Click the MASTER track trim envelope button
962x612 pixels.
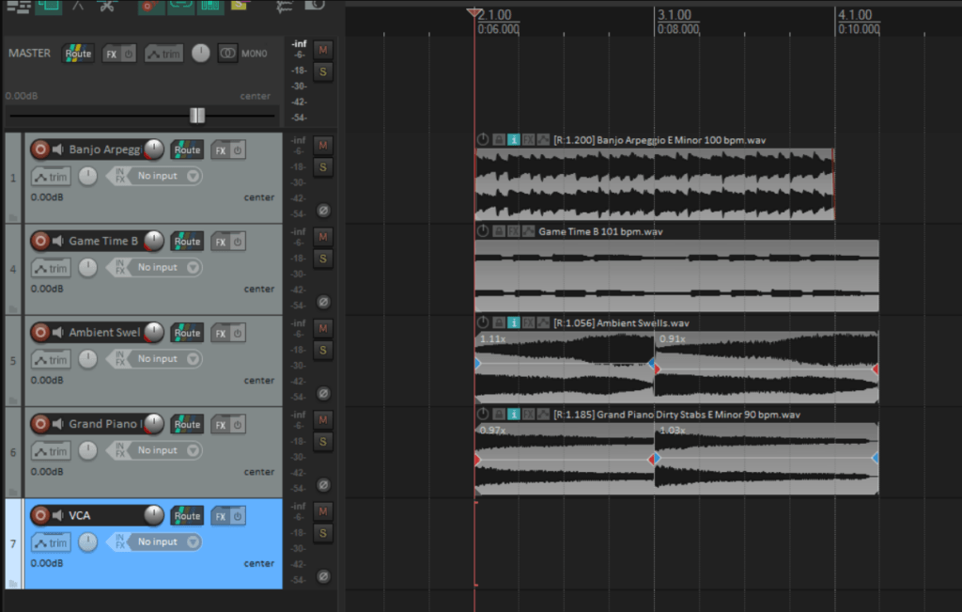pyautogui.click(x=163, y=54)
